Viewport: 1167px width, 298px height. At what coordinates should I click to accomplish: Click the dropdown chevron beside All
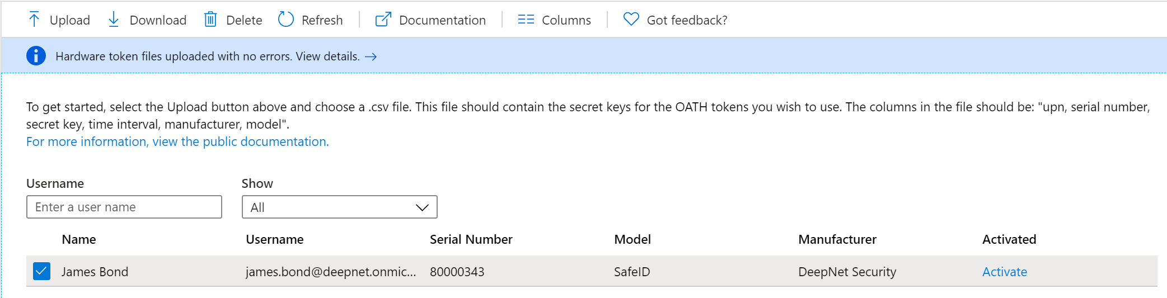tap(422, 207)
